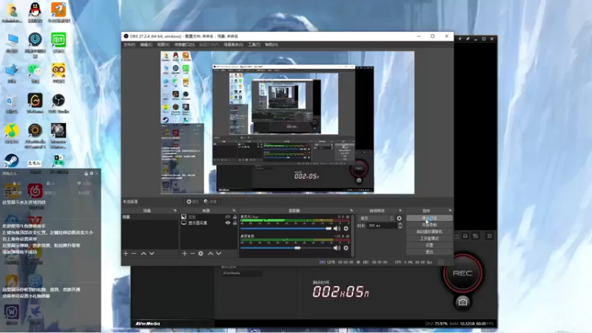This screenshot has height=333, width=592.
Task: Pop out the Controls dock via header icon
Action: pyautogui.click(x=450, y=210)
